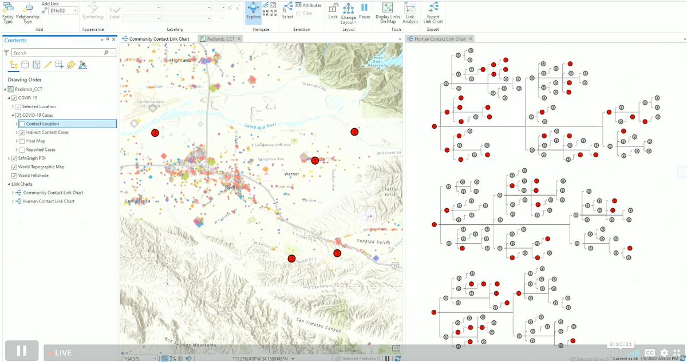Click Display Links On Map
The image size is (687, 362).
click(x=388, y=13)
